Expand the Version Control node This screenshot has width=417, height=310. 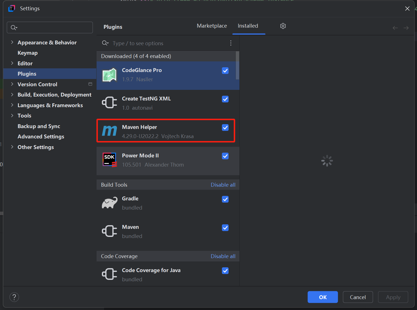point(12,84)
